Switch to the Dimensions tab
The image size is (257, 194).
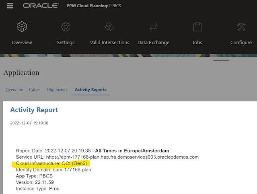[x=58, y=90]
